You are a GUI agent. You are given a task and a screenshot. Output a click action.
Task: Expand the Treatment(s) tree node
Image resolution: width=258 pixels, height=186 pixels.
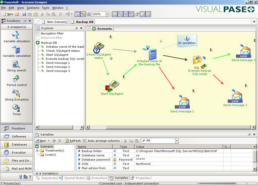tap(37, 151)
